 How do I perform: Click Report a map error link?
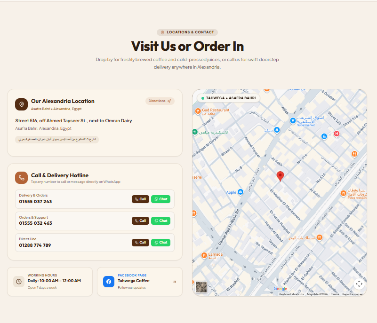pos(353,294)
